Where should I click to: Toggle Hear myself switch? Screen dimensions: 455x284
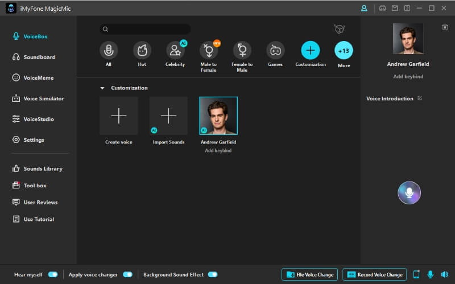click(x=53, y=274)
